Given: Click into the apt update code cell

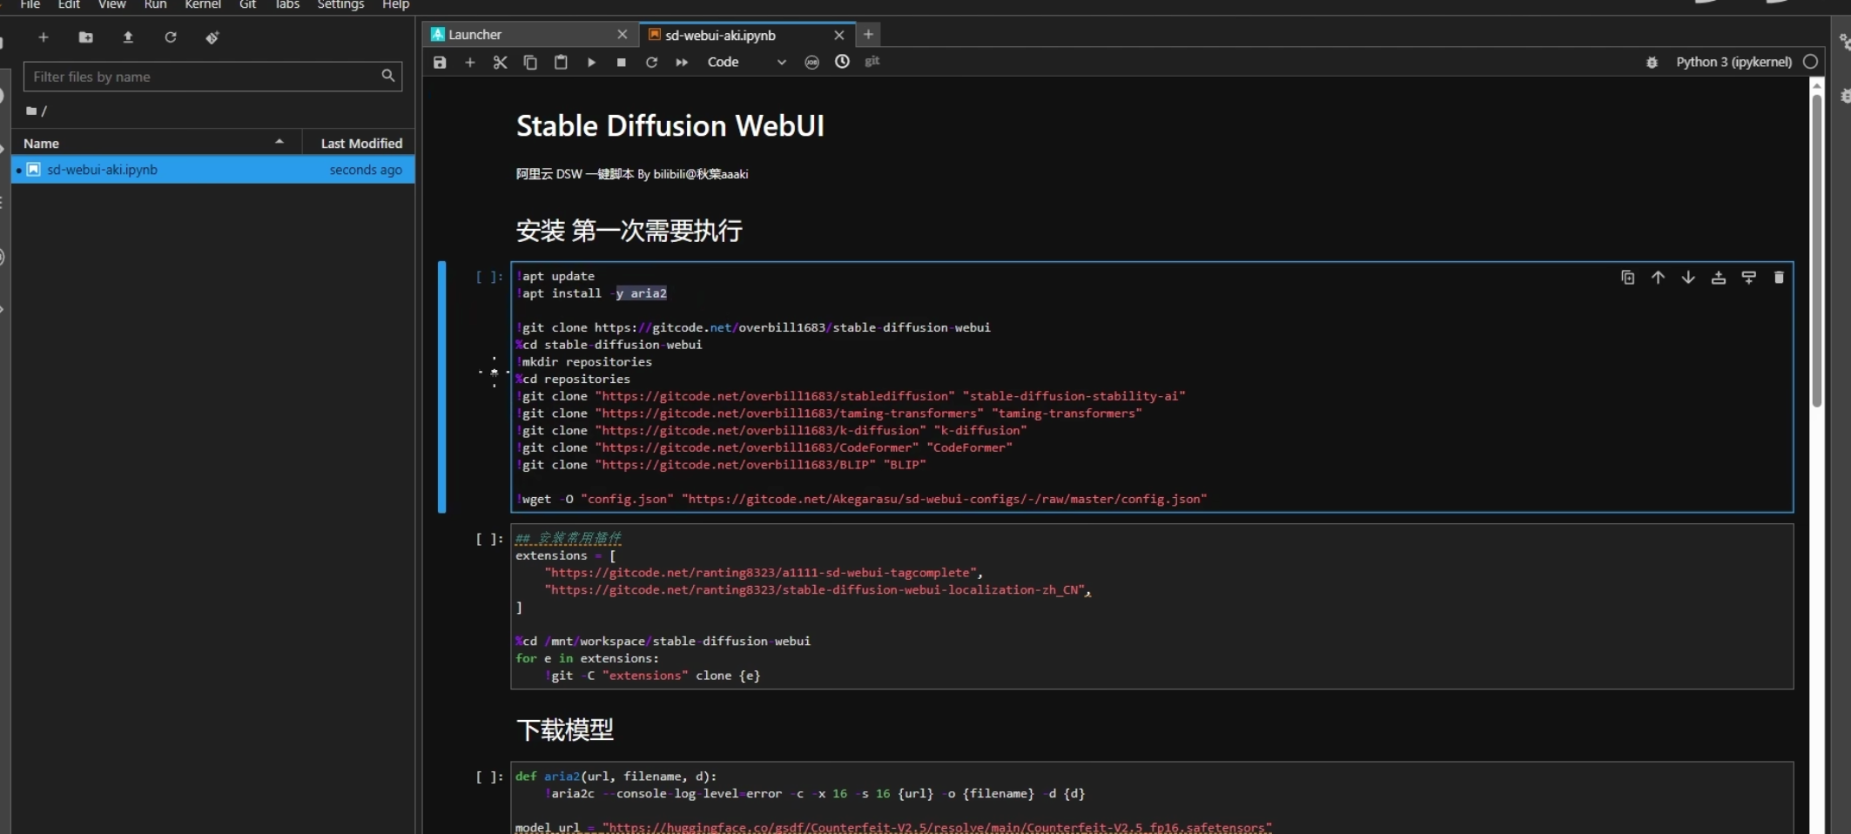Looking at the screenshot, I should [1151, 387].
